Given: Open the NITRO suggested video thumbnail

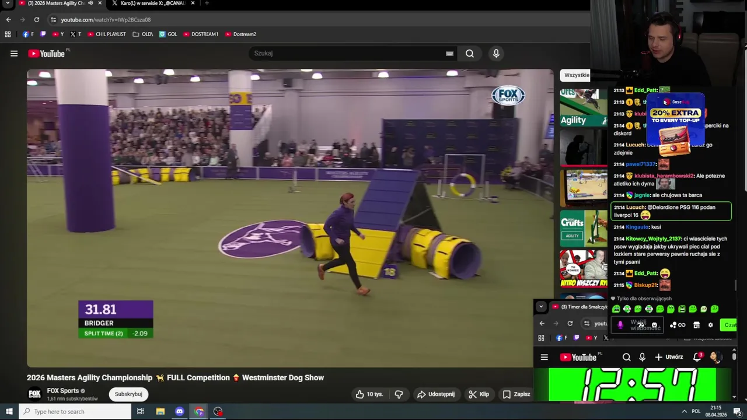Looking at the screenshot, I should coord(583,269).
